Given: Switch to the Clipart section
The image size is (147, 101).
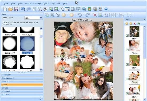Looking at the screenshot, I should pyautogui.click(x=22, y=91).
